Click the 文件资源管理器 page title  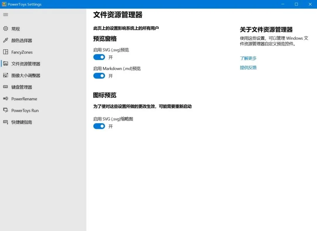click(x=118, y=15)
